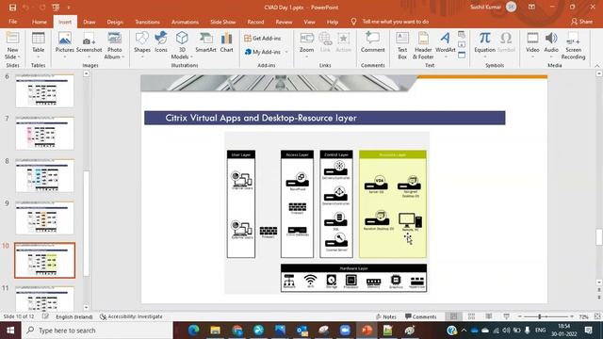The image size is (603, 339).
Task: Open the View tab
Action: 309,22
